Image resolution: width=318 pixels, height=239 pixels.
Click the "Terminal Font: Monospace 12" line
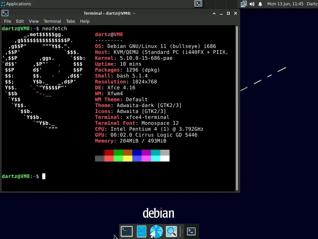pyautogui.click(x=137, y=123)
